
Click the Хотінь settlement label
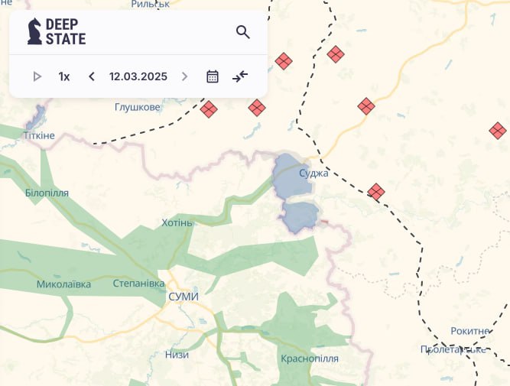[178, 222]
